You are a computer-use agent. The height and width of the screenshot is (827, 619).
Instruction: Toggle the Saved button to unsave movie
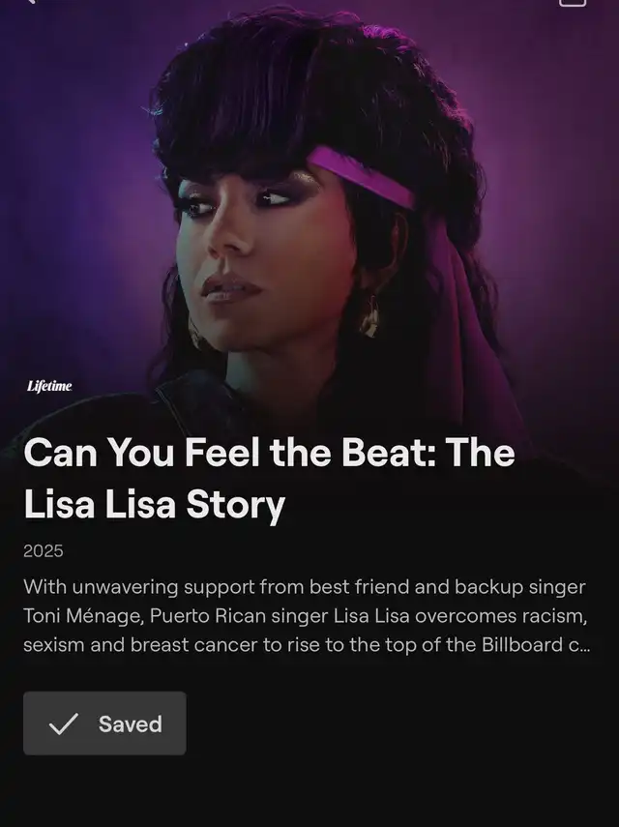[x=104, y=724]
